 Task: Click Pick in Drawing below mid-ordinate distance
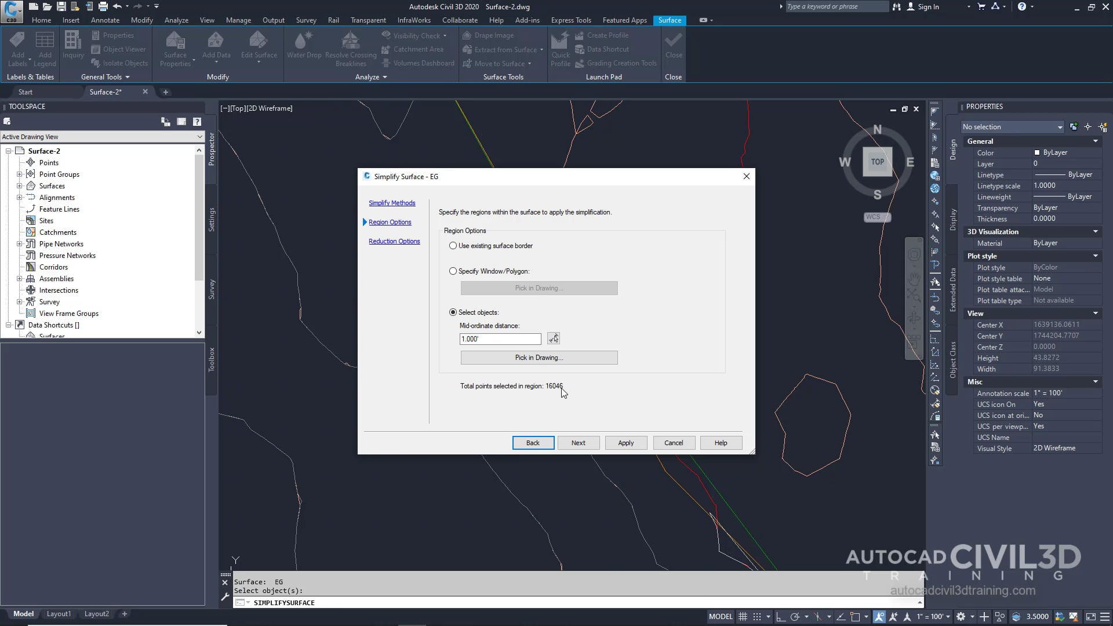[539, 358]
